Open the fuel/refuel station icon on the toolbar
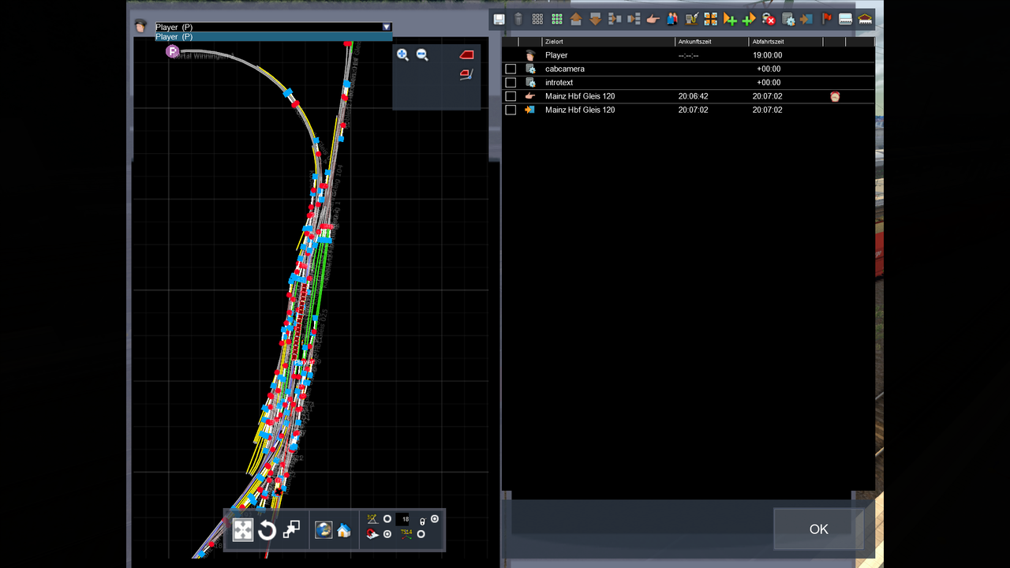Viewport: 1010px width, 568px height. click(690, 19)
